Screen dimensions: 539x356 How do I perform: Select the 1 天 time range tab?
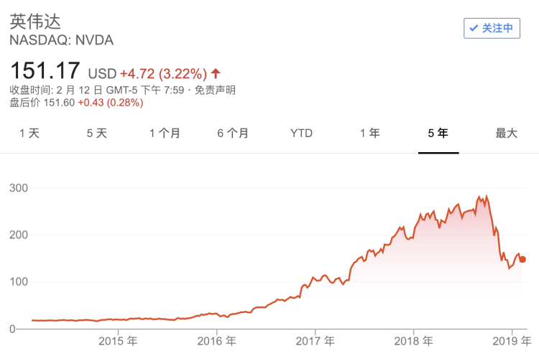click(29, 133)
